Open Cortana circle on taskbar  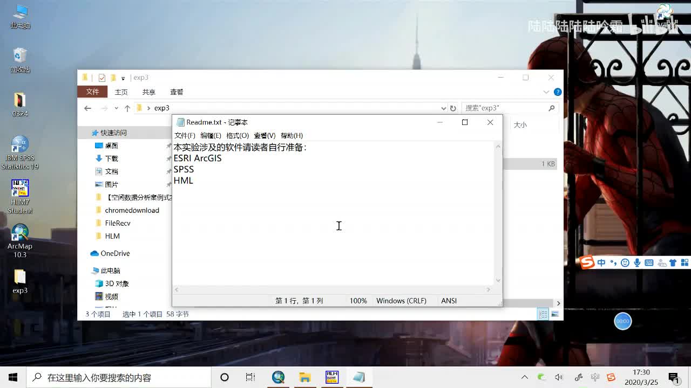[225, 377]
